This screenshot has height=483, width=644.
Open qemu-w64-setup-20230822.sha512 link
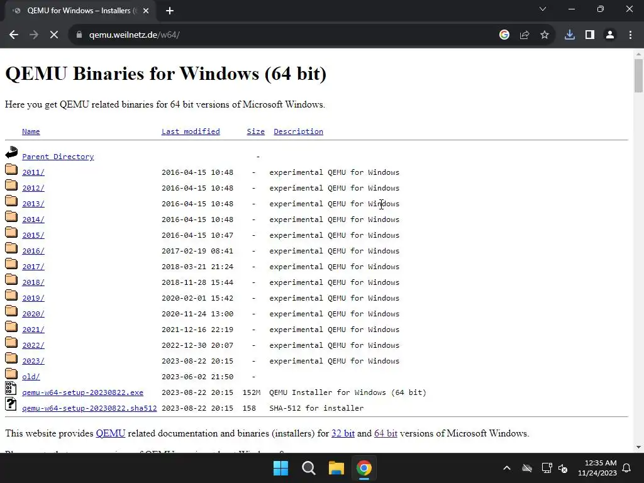tap(89, 408)
